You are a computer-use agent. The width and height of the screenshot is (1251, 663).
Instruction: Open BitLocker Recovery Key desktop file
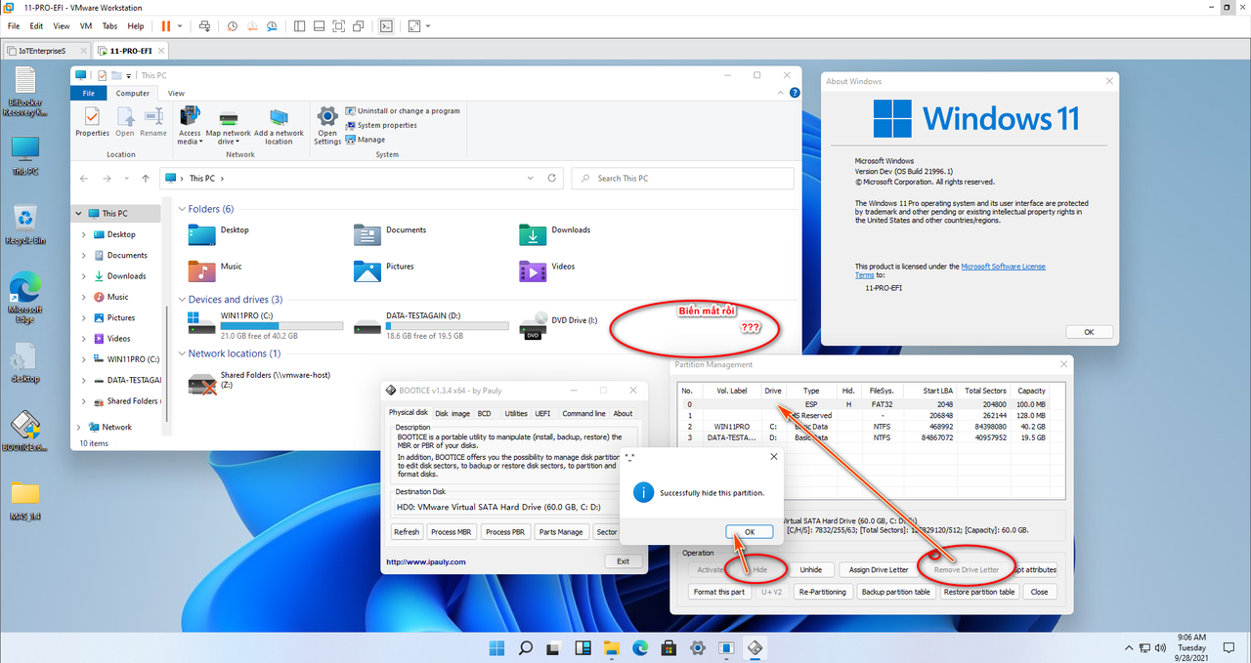coord(25,92)
